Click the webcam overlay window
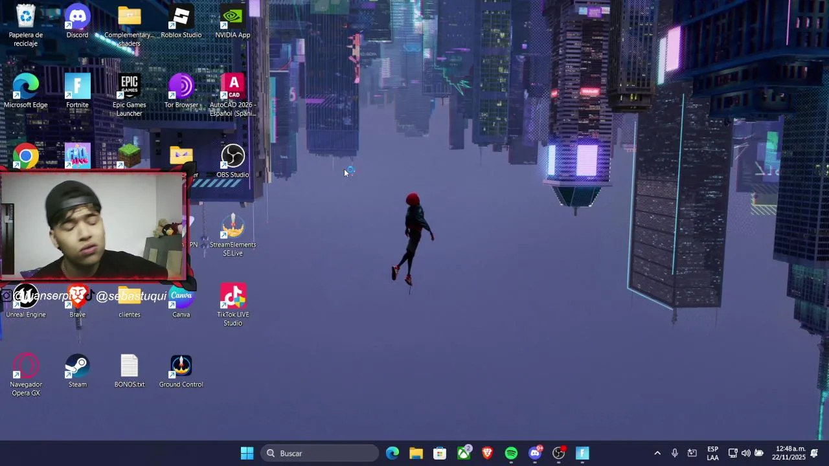 pyautogui.click(x=94, y=227)
